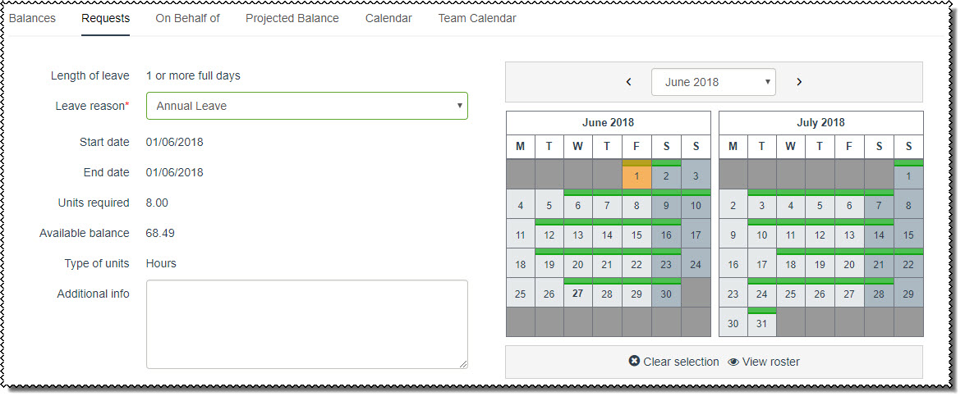Open the Projected Balance tab

coord(292,18)
